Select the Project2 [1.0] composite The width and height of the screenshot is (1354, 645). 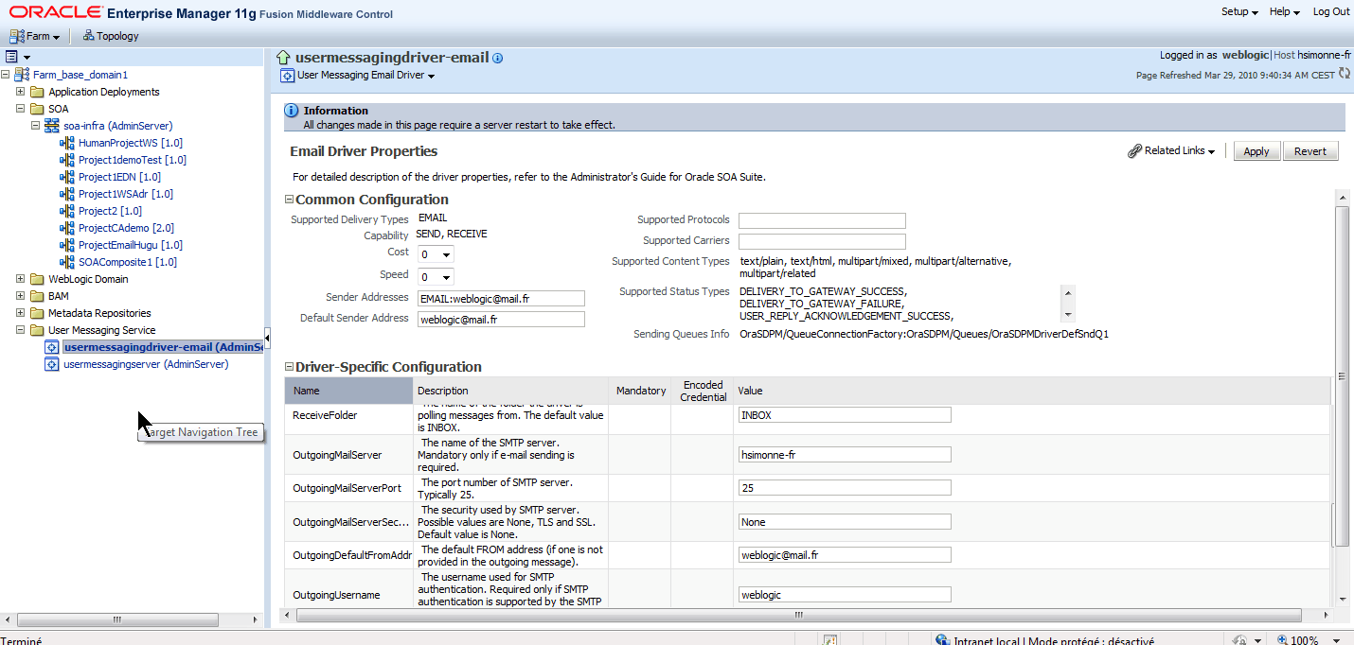click(110, 211)
